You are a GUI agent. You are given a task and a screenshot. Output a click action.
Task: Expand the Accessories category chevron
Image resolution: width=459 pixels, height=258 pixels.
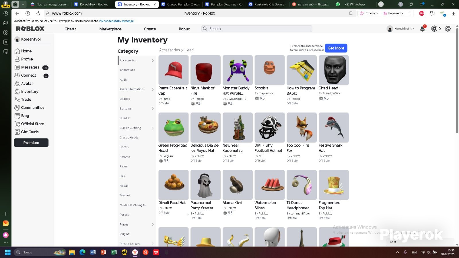point(153,60)
